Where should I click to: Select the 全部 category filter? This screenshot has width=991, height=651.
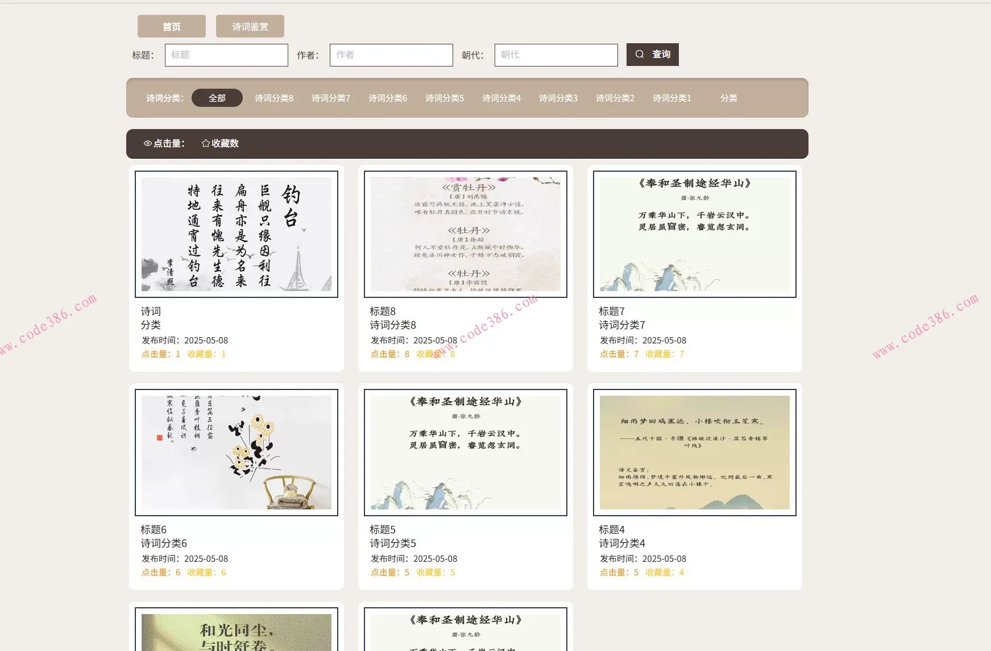click(217, 98)
